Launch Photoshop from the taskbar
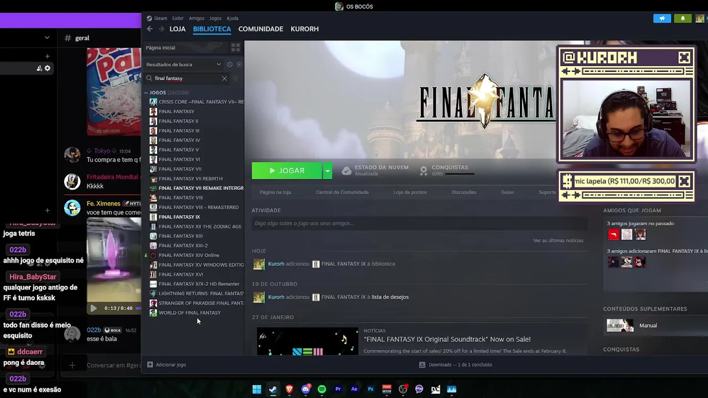 pyautogui.click(x=371, y=389)
